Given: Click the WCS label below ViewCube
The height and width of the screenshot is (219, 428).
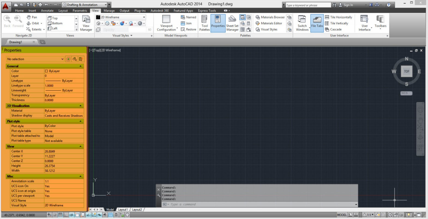Looking at the screenshot, I should [406, 93].
